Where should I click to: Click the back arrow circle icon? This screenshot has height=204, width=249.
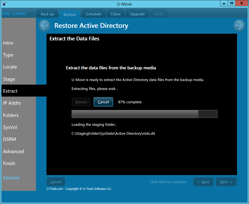[x=44, y=26]
